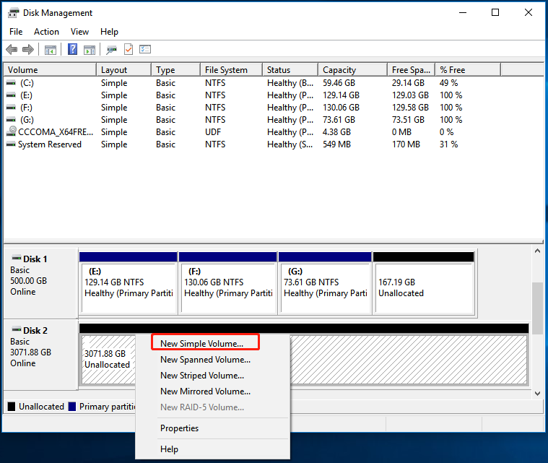Screen dimensions: 548x463
Task: Click the blue Help question mark icon
Action: click(x=72, y=50)
